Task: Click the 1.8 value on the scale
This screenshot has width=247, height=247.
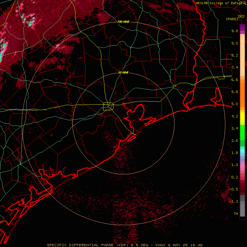Action: [x=235, y=153]
